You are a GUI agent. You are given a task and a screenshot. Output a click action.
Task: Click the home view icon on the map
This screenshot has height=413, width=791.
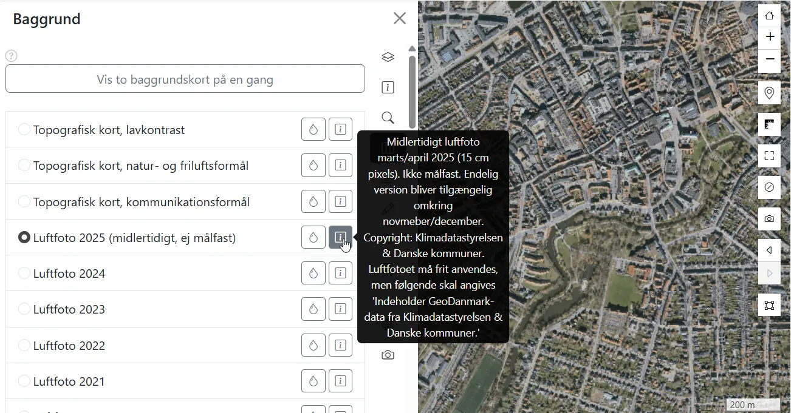pos(769,15)
